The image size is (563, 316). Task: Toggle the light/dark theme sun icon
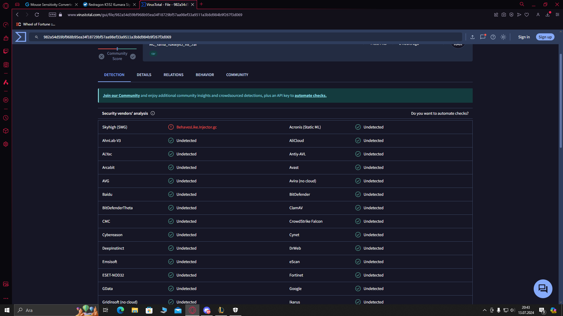pyautogui.click(x=503, y=37)
